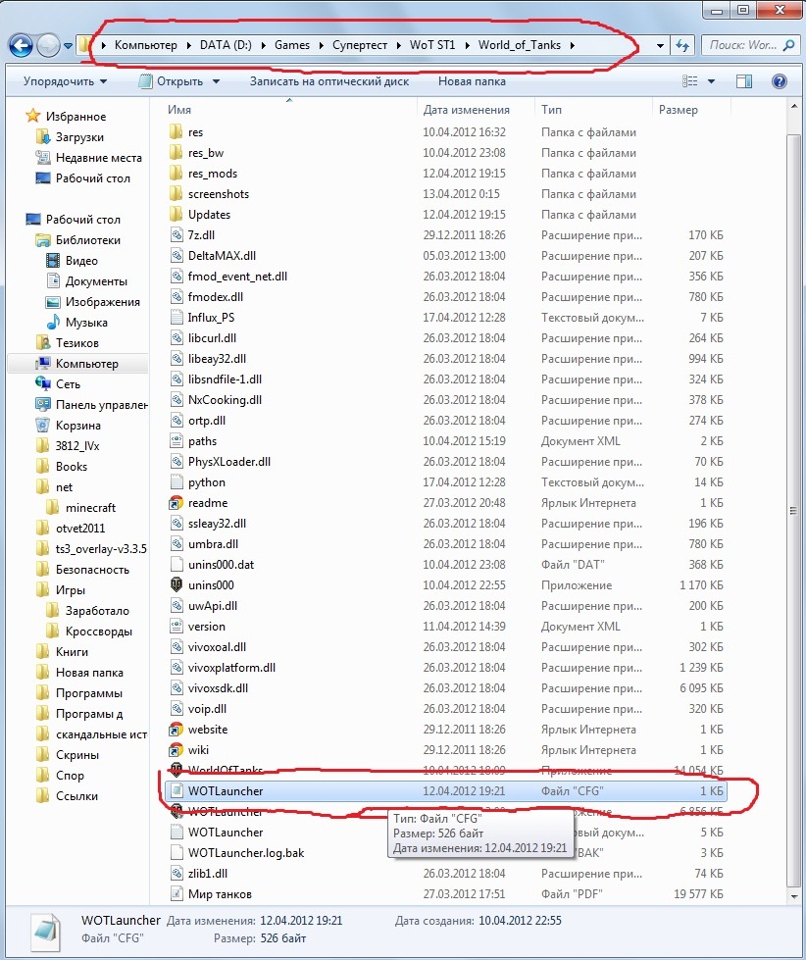
Task: Select the WOTLauncher CFG file
Action: coord(446,791)
